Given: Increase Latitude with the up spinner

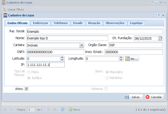Looking at the screenshot, I should point(62,58).
